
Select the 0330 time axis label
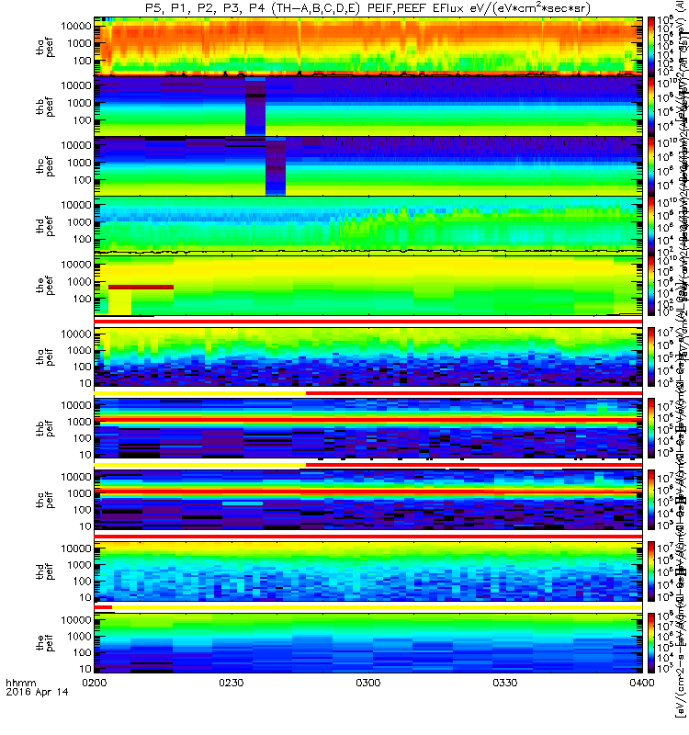tap(504, 683)
